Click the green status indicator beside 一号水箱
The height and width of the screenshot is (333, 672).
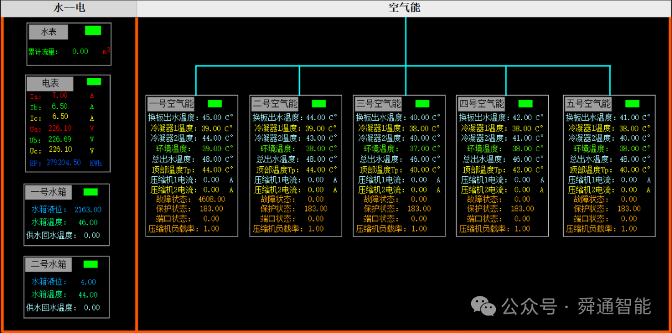point(90,192)
